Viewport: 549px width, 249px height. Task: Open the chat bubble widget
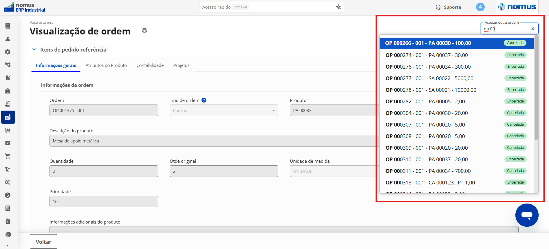527,215
